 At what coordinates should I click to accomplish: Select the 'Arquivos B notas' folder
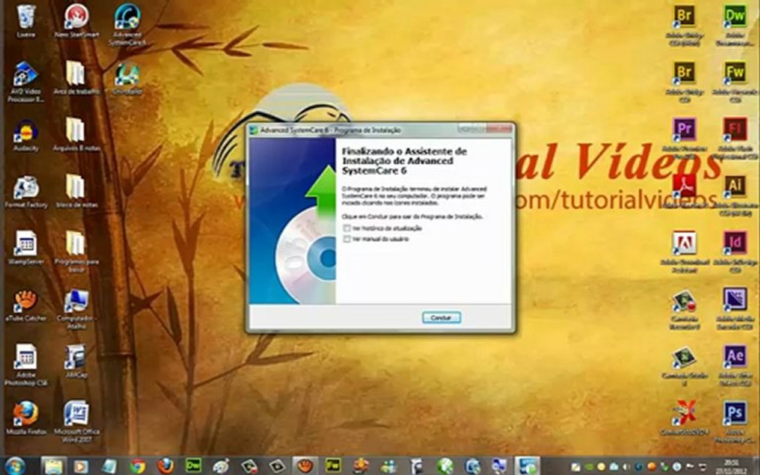76,135
